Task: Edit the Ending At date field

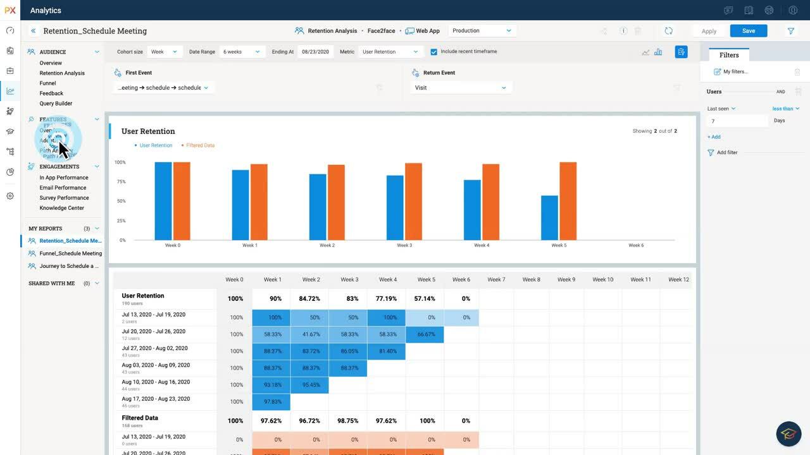Action: 315,52
